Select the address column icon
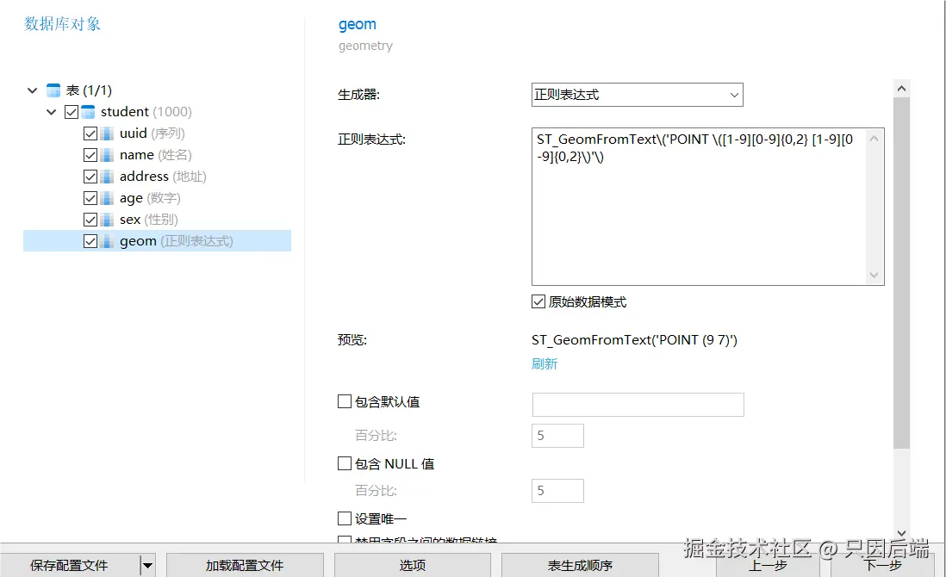This screenshot has height=577, width=946. pos(108,176)
